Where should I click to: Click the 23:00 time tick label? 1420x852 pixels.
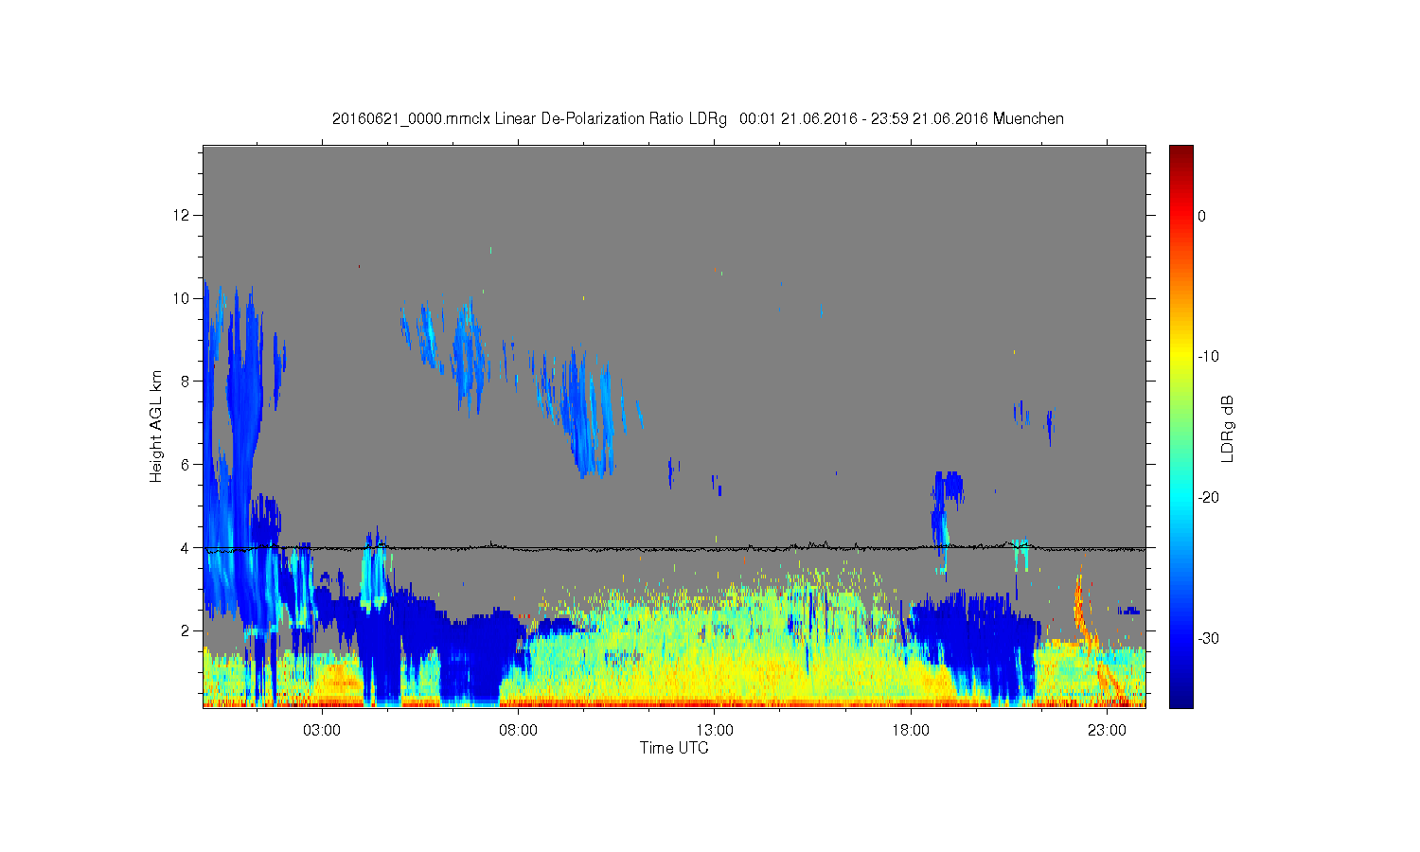point(1107,731)
